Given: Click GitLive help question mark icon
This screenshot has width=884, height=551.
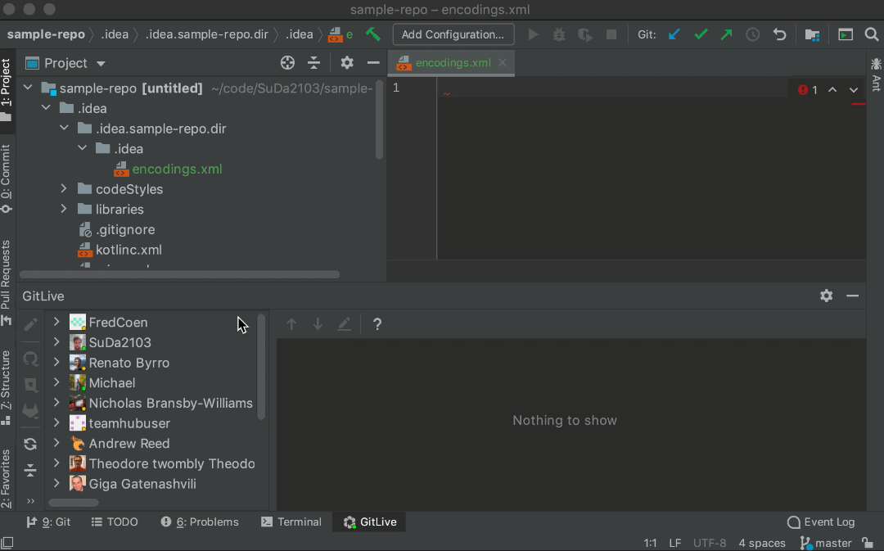Looking at the screenshot, I should (x=377, y=323).
